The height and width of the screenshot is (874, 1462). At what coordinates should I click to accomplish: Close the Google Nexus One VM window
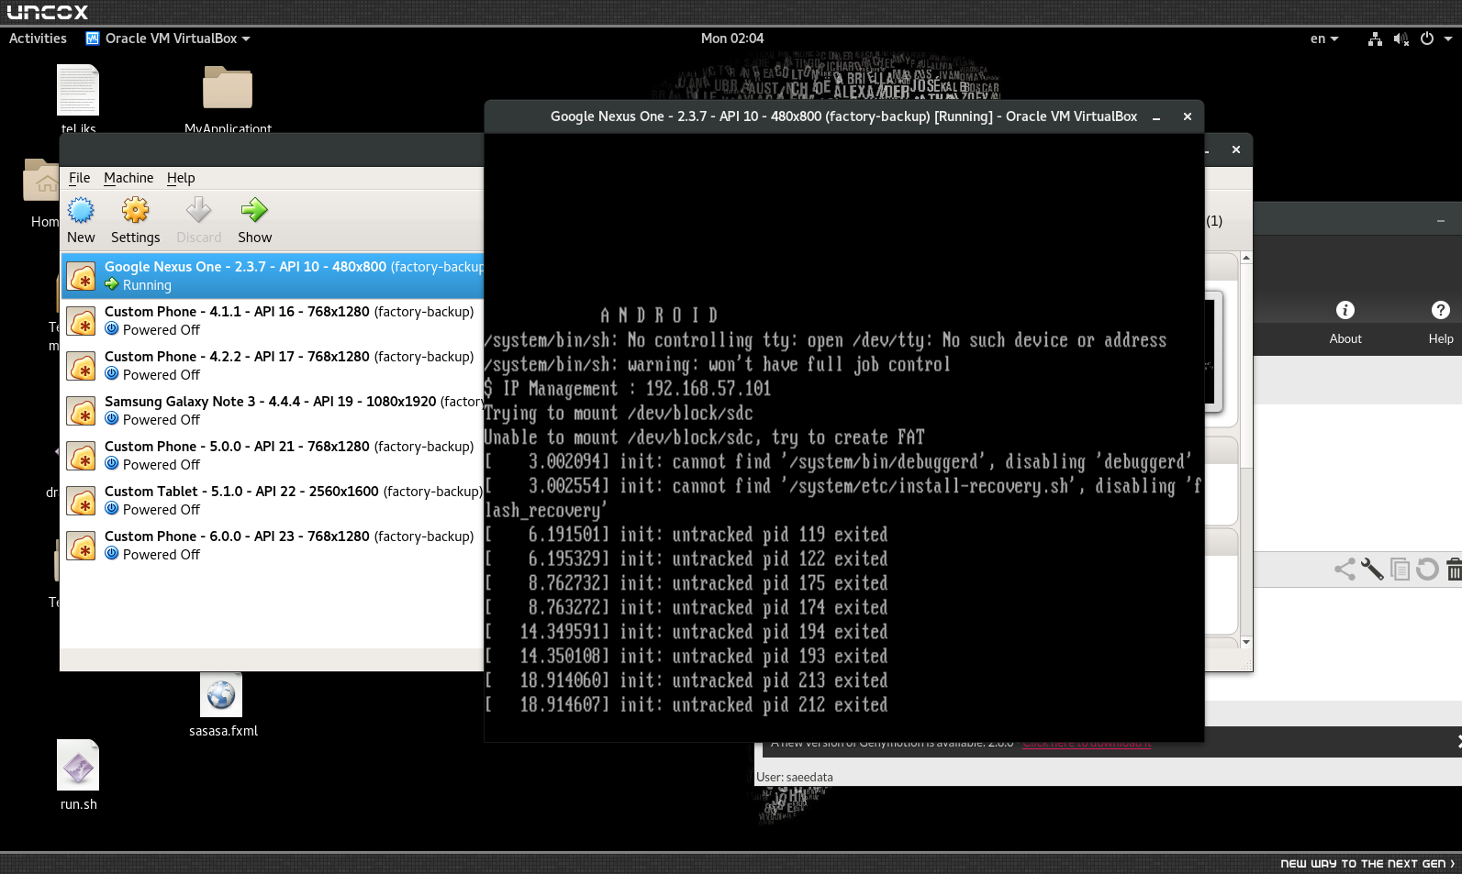(x=1188, y=117)
